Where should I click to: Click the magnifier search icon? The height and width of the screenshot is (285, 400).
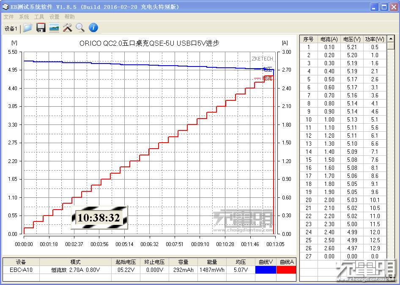(80, 28)
